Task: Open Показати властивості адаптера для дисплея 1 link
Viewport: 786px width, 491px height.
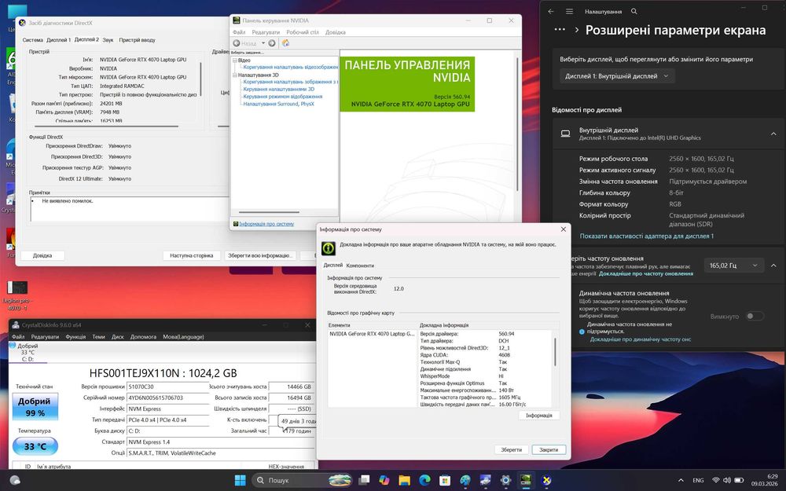Action: [647, 236]
